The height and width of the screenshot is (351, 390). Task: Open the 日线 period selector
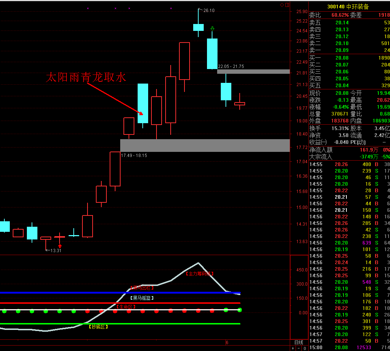pyautogui.click(x=298, y=342)
